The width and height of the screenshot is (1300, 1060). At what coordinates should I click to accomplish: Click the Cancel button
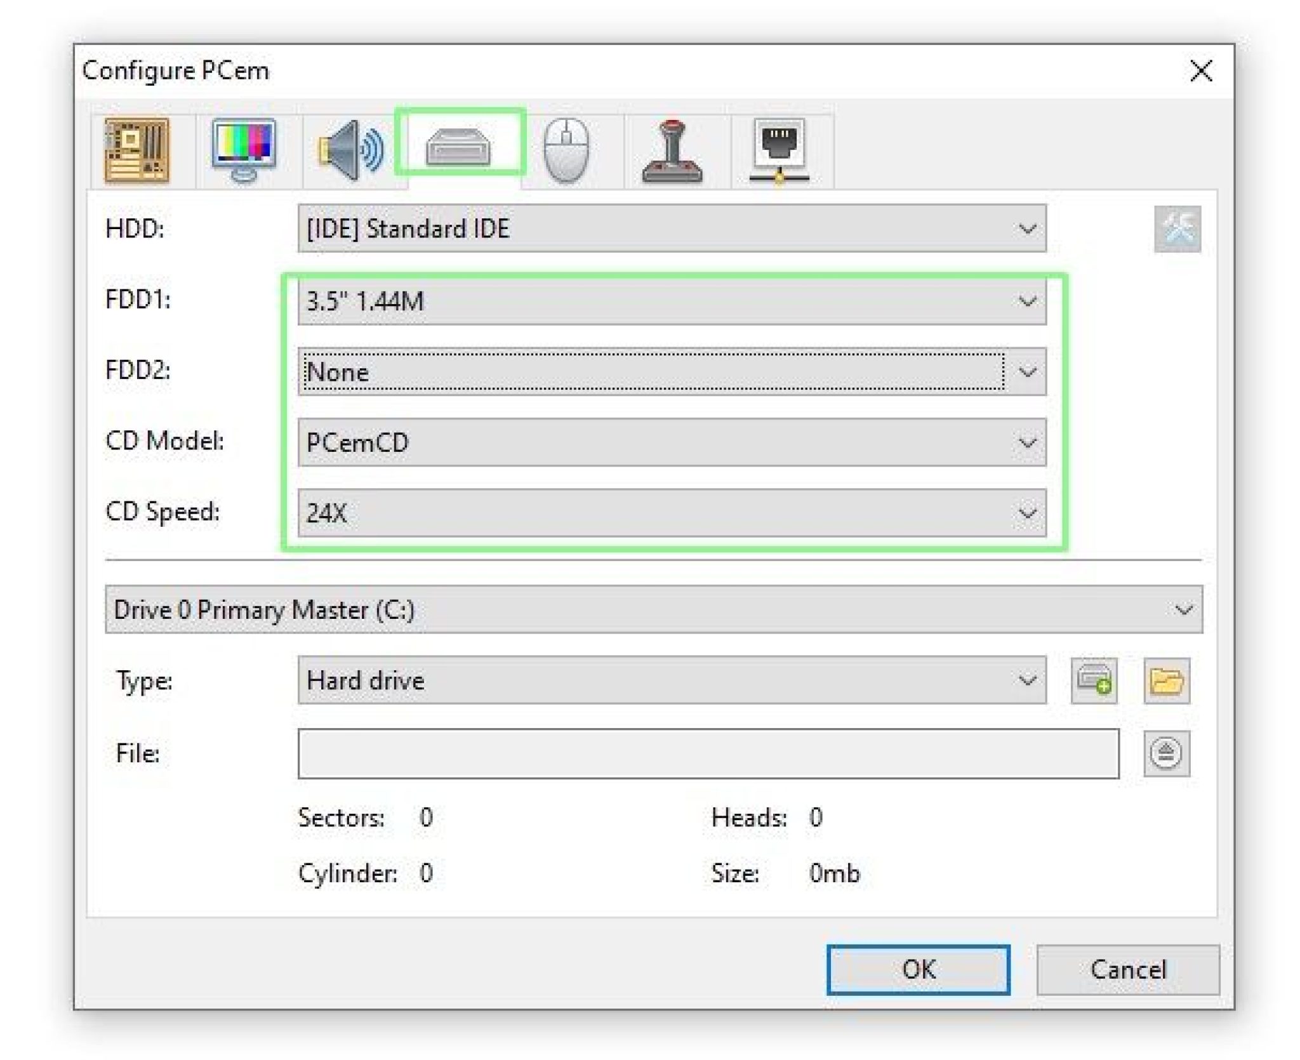pyautogui.click(x=1129, y=969)
